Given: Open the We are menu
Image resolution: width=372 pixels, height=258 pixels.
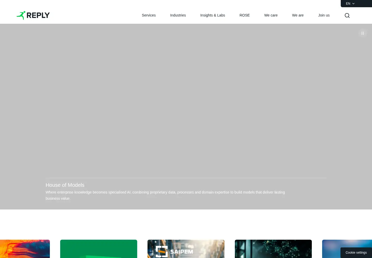Looking at the screenshot, I should coord(298,15).
